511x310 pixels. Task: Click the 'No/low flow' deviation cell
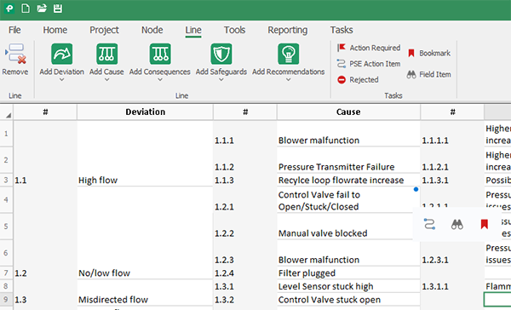tap(145, 233)
